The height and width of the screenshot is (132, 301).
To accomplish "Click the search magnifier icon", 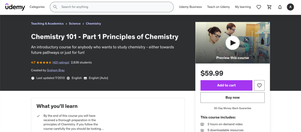I will [55, 7].
